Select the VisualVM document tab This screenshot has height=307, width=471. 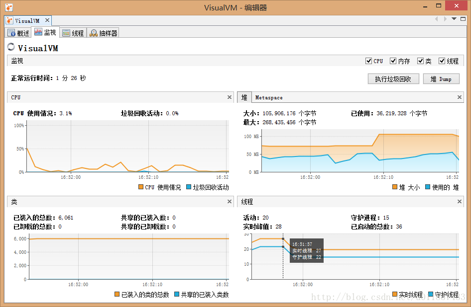click(27, 21)
